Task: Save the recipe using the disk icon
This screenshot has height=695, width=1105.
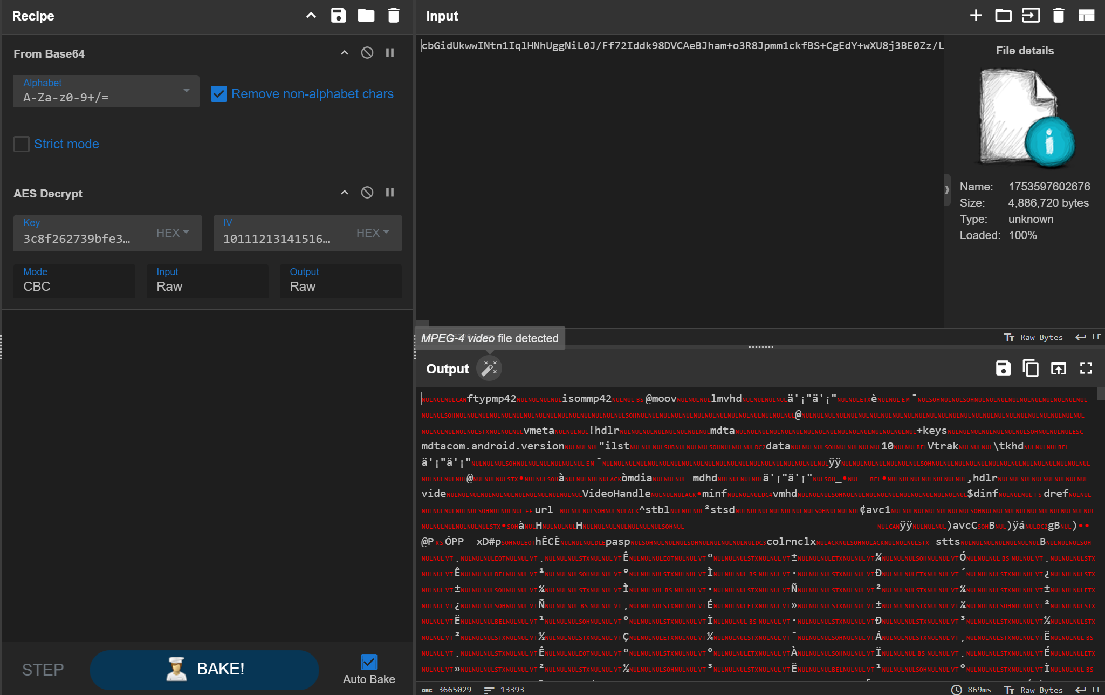Action: click(x=339, y=16)
